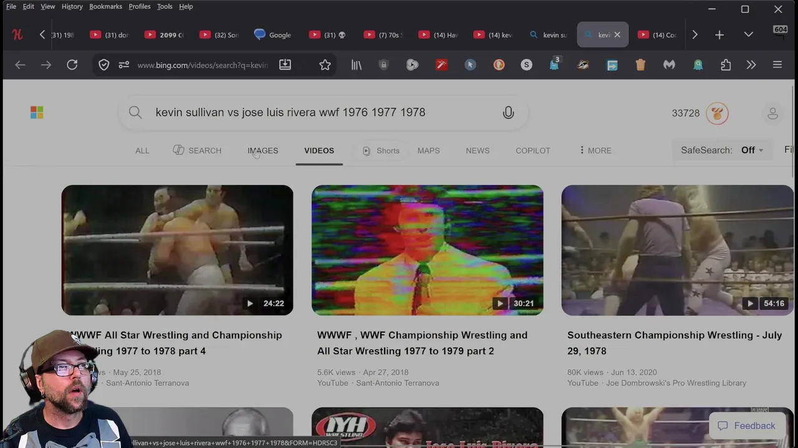This screenshot has width=798, height=448.
Task: Start voice search with microphone icon
Action: [x=508, y=112]
